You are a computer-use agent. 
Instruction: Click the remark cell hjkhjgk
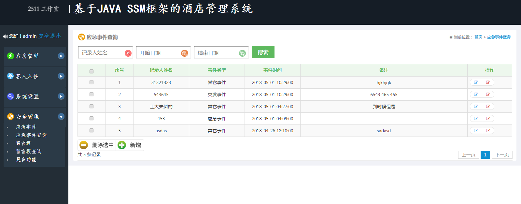pyautogui.click(x=384, y=82)
